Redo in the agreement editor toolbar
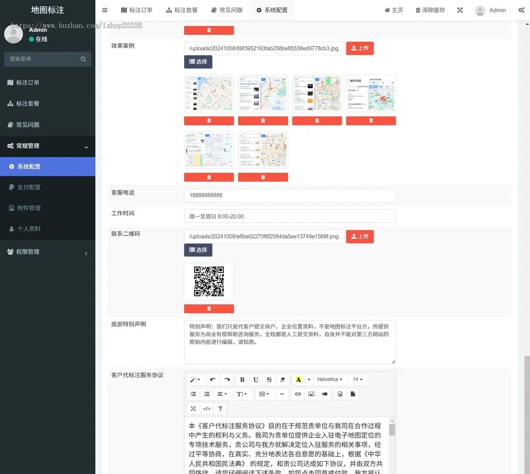Image resolution: width=530 pixels, height=474 pixels. tap(227, 379)
